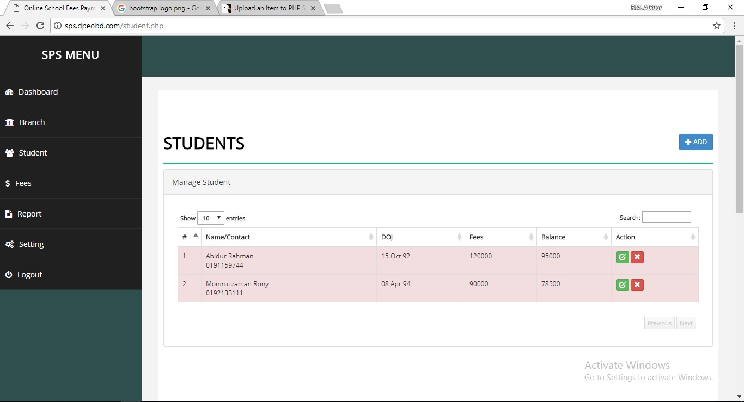Image resolution: width=744 pixels, height=402 pixels.
Task: Select the Dashboard icon in sidebar
Action: [9, 92]
